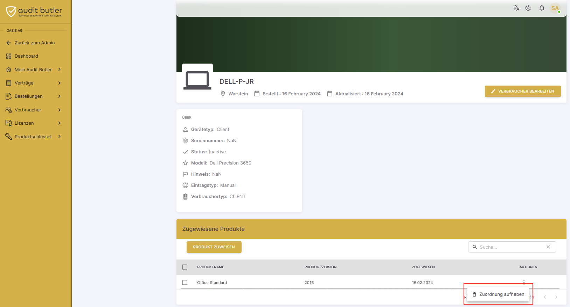The height and width of the screenshot is (307, 570).
Task: Click the Warstein location text
Action: 238,94
